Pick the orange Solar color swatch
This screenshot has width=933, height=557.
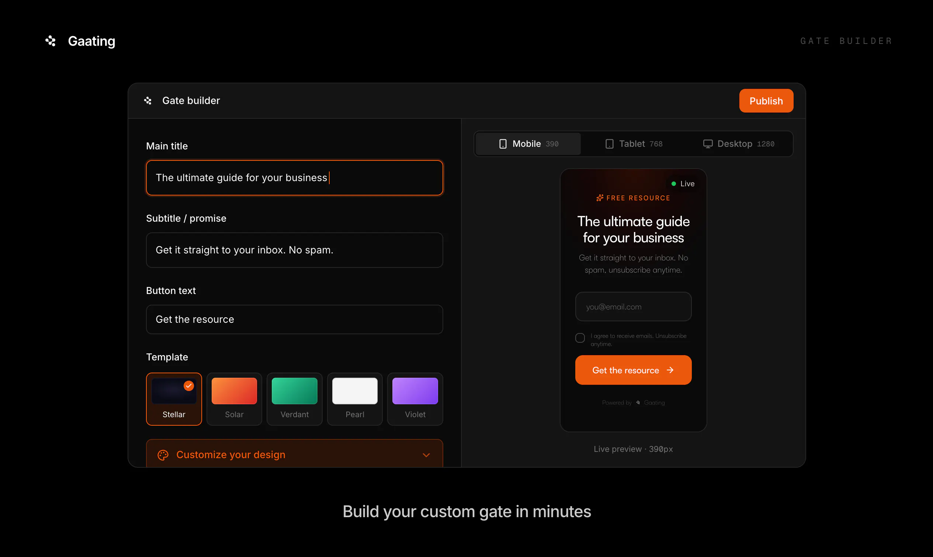[x=234, y=391]
